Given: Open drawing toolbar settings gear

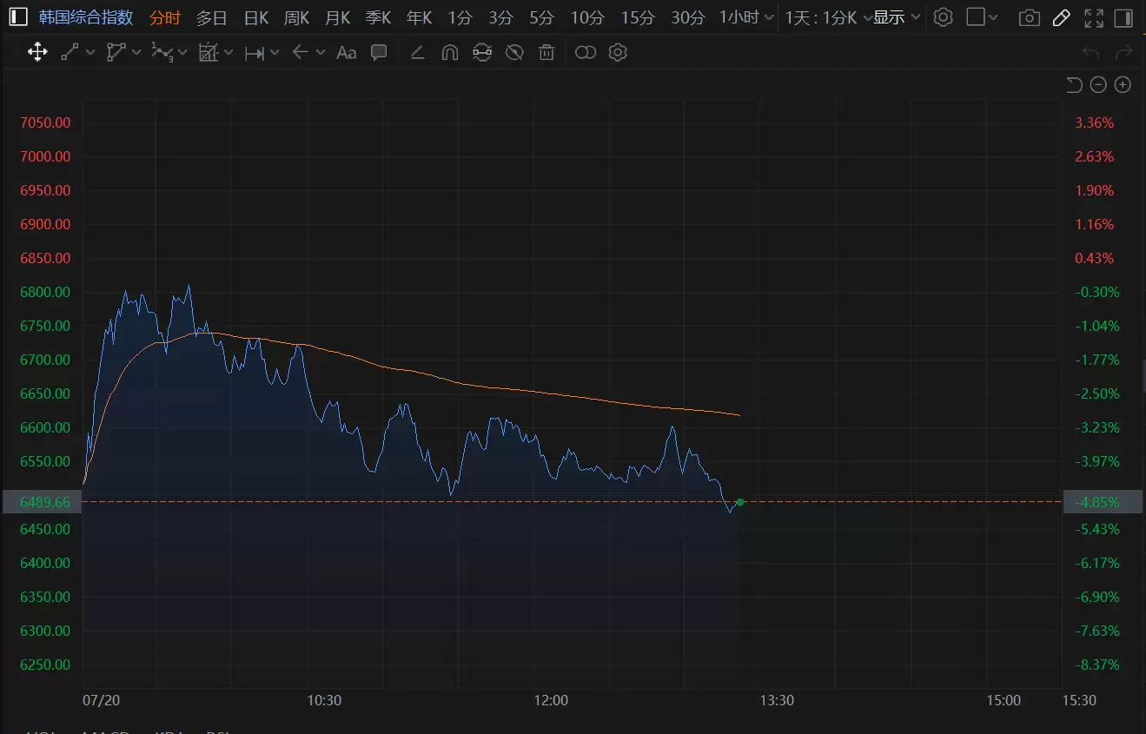Looking at the screenshot, I should 618,52.
